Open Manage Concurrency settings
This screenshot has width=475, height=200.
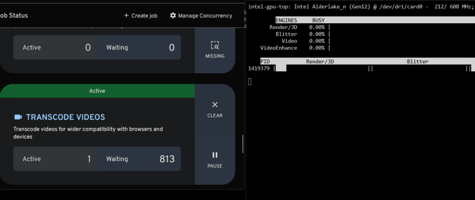[201, 16]
